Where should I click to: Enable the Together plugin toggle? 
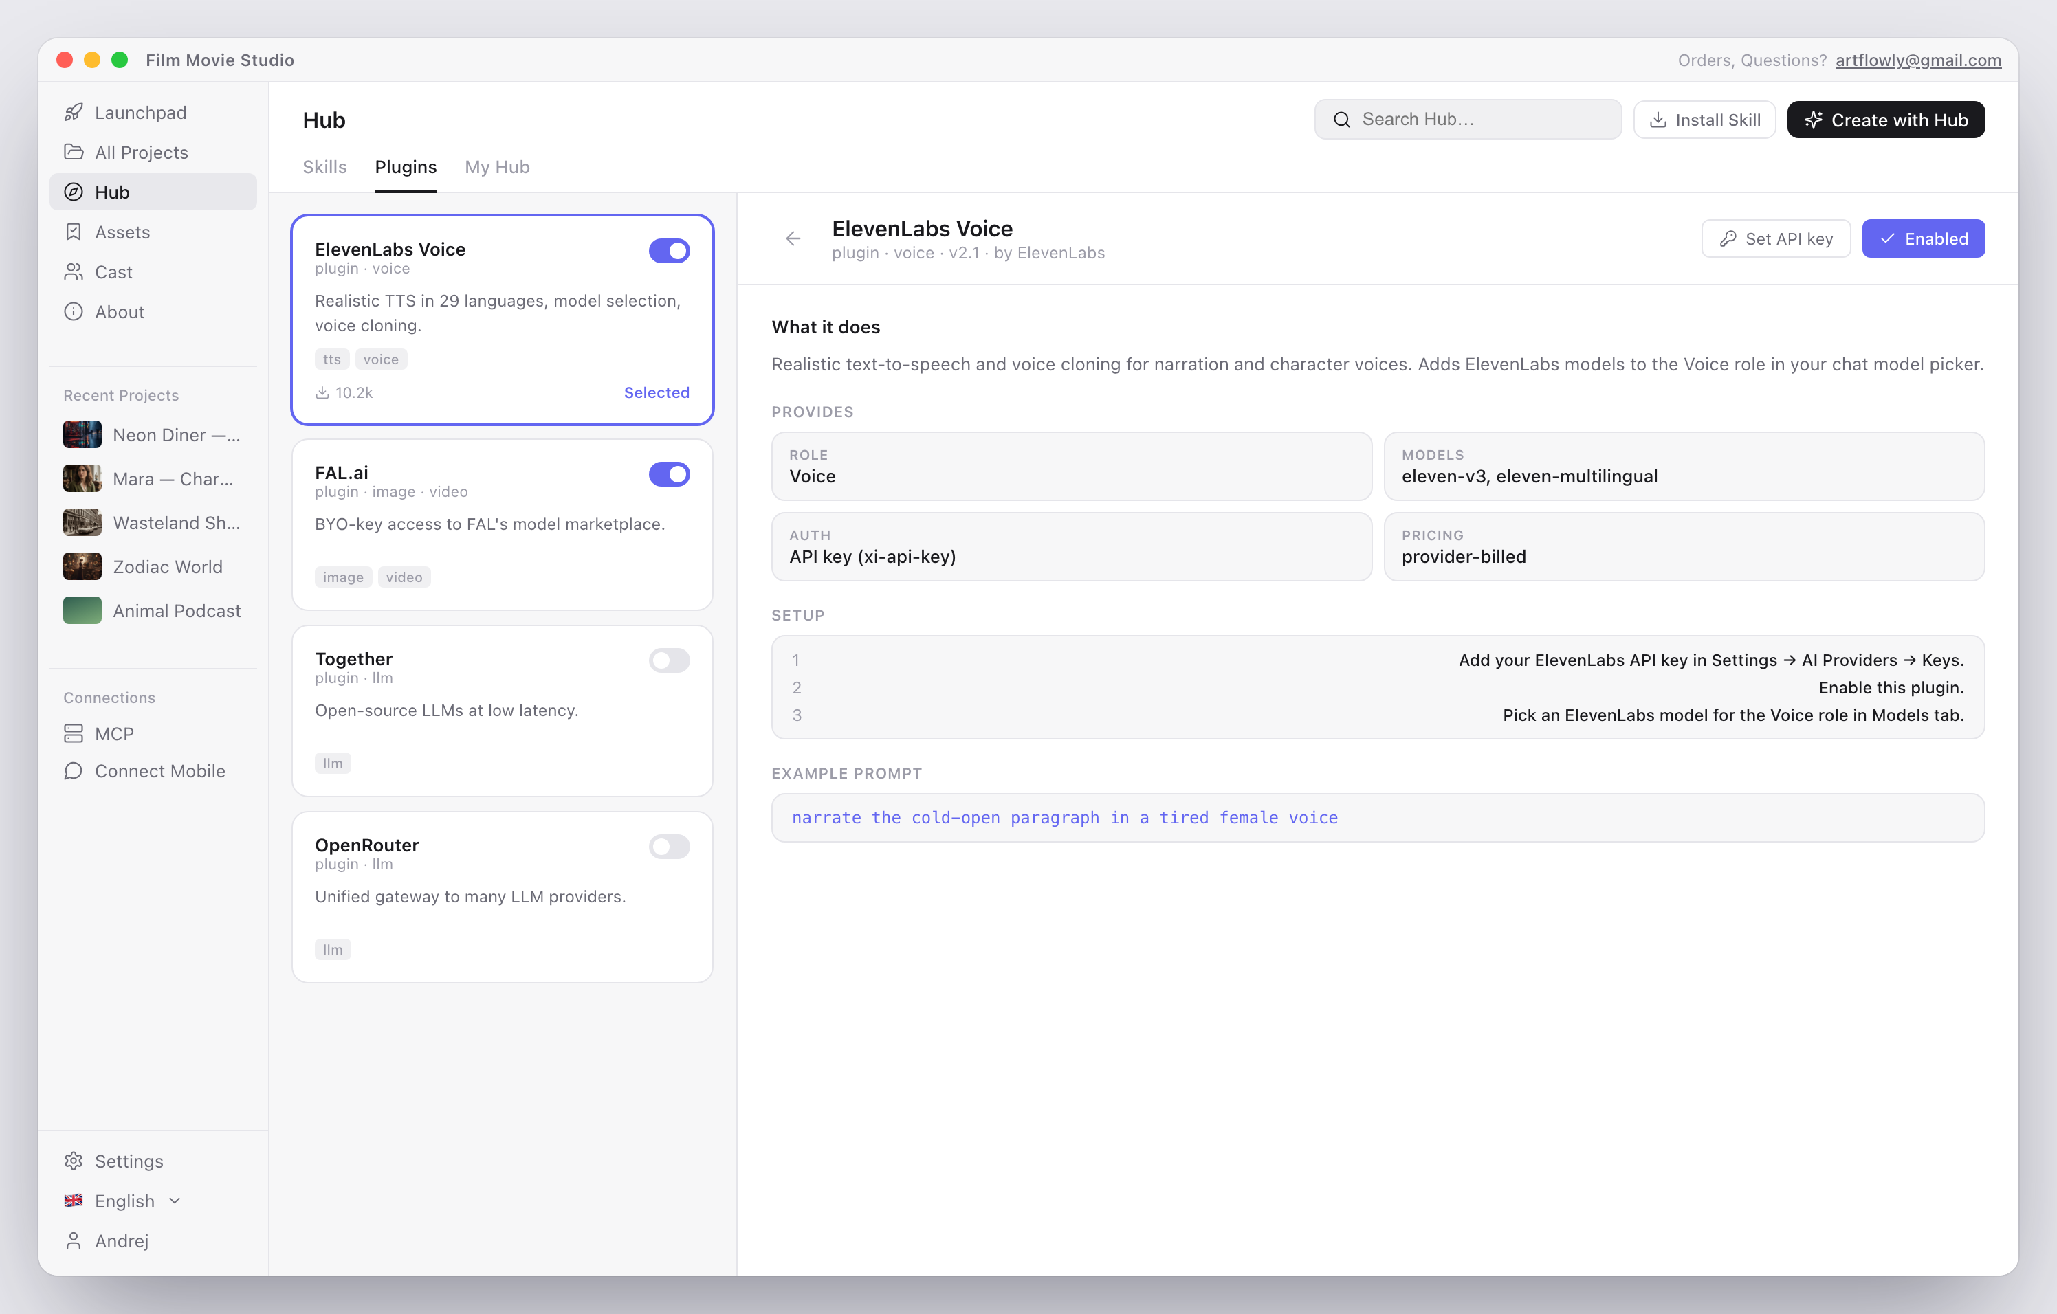669,660
